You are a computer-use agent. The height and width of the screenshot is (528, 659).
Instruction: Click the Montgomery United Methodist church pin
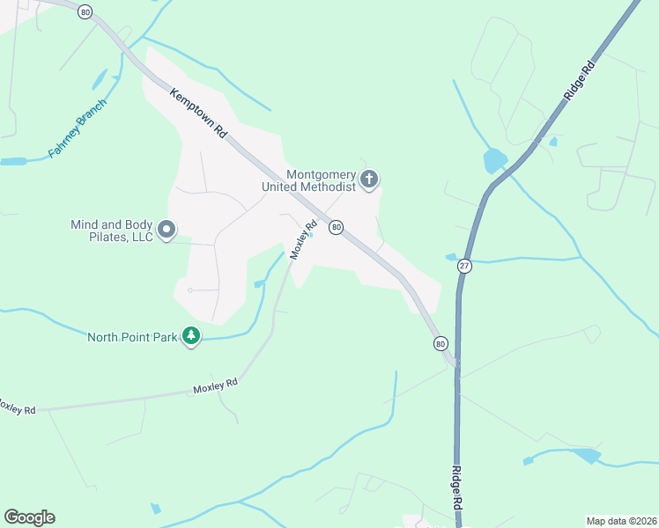click(368, 180)
